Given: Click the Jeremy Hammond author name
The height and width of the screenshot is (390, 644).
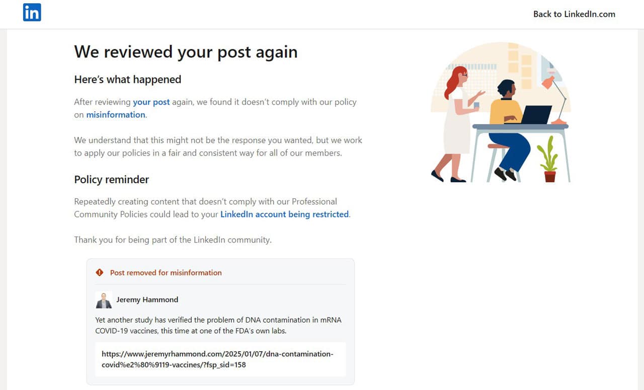Looking at the screenshot, I should [x=147, y=300].
